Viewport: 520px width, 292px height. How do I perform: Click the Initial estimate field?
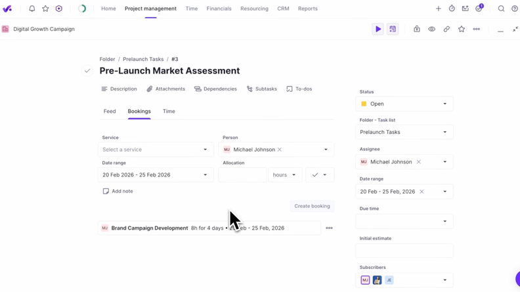pos(404,251)
